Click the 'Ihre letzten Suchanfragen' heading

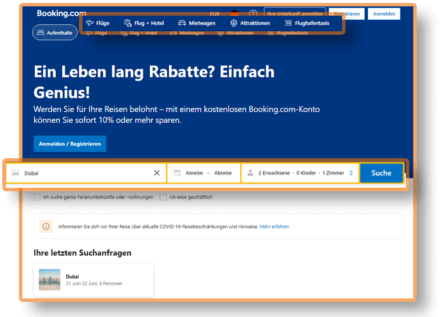(82, 253)
